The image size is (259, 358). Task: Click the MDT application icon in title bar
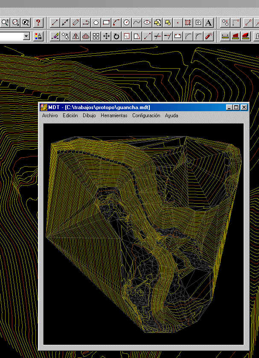click(44, 107)
